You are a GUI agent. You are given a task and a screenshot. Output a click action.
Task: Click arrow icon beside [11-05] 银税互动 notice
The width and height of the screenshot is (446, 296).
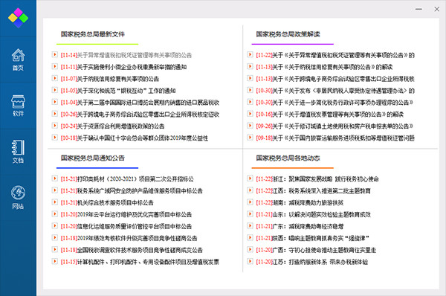click(x=54, y=90)
